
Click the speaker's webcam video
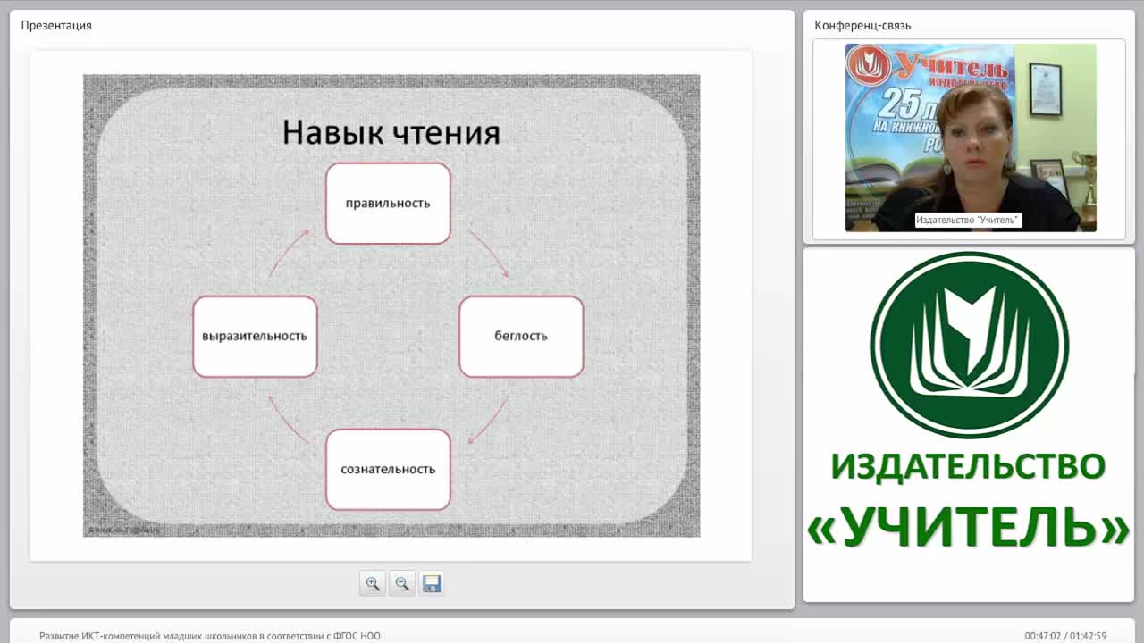[971, 138]
